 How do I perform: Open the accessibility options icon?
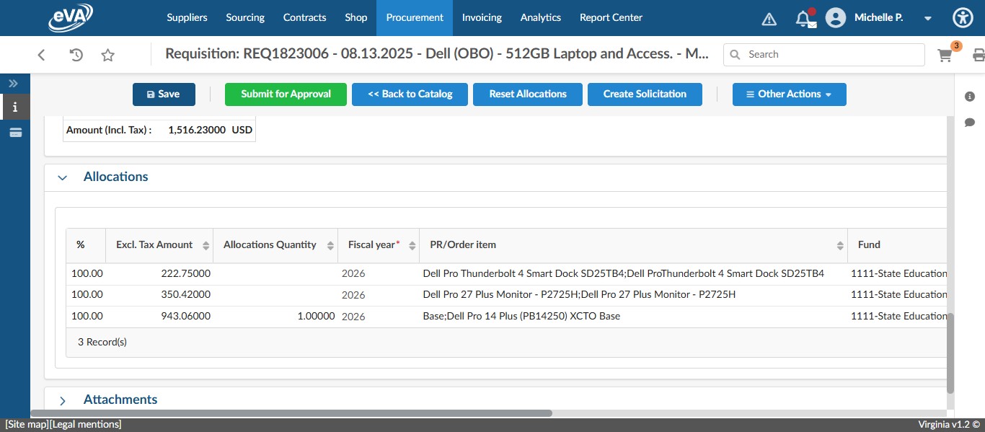coord(963,17)
